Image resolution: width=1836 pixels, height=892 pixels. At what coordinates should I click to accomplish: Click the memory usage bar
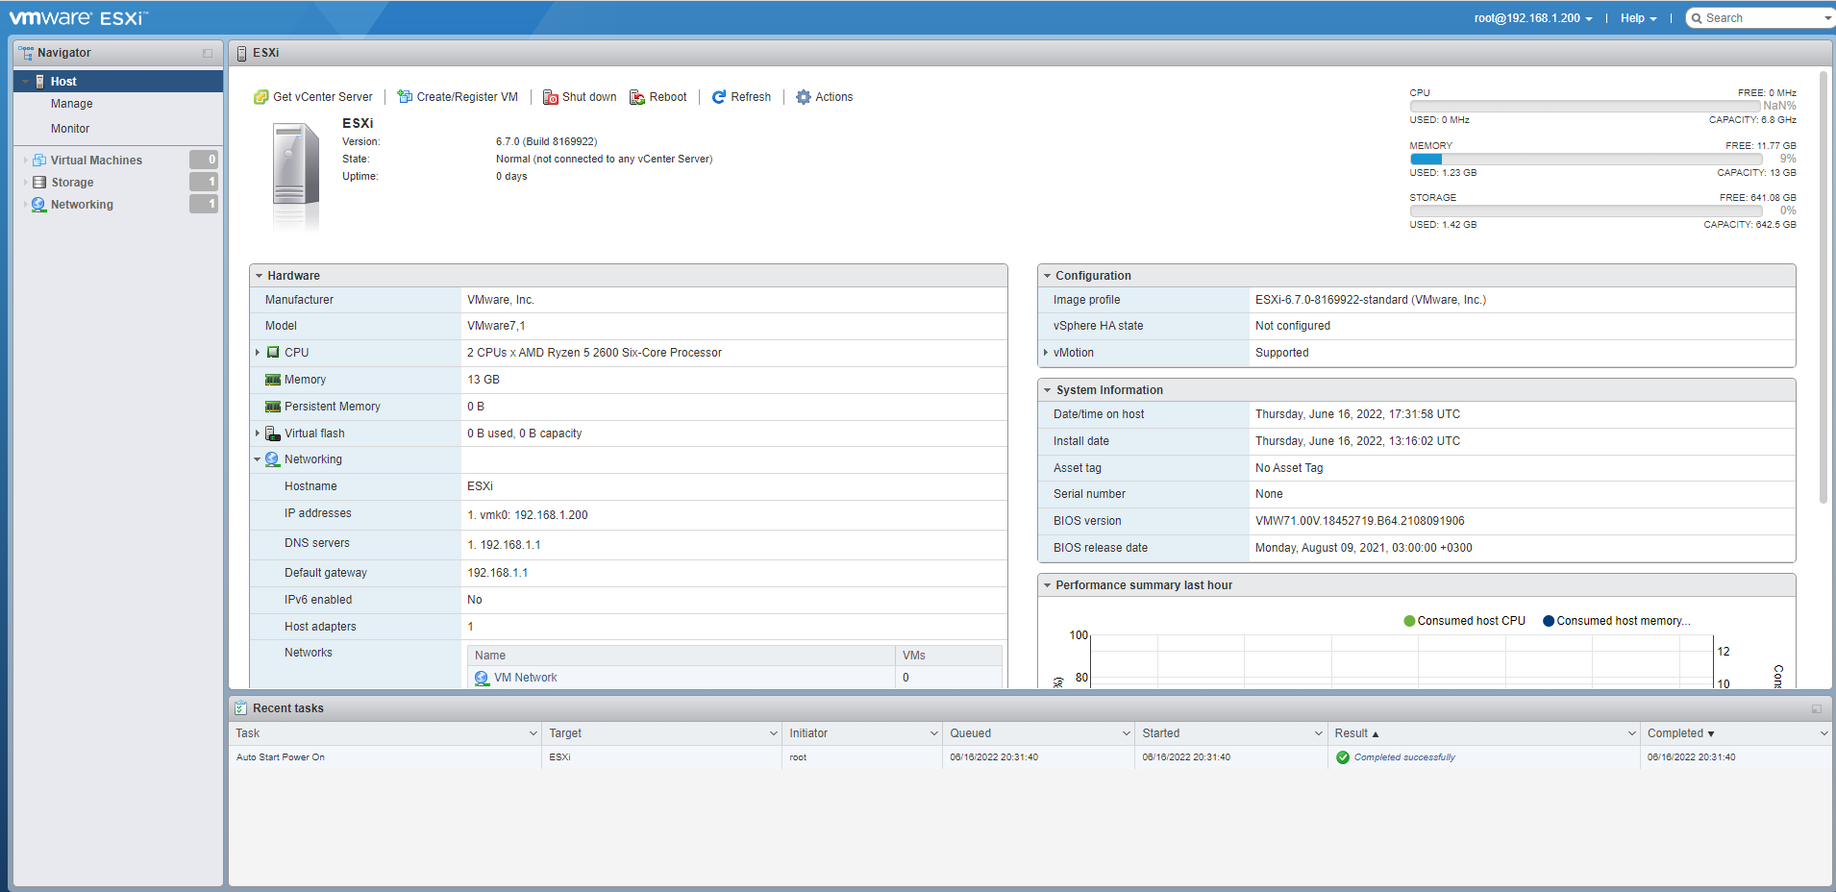(1585, 159)
